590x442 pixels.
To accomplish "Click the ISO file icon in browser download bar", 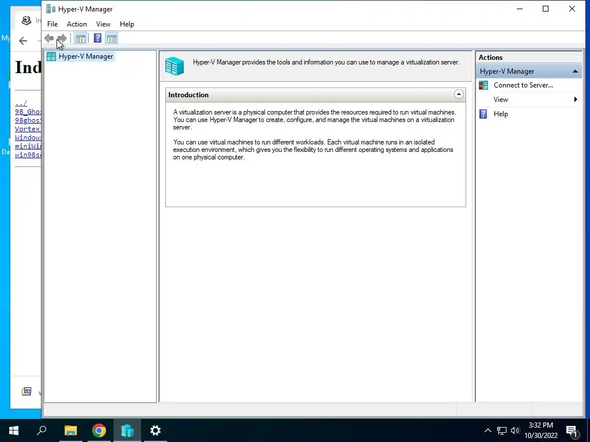I will [27, 391].
